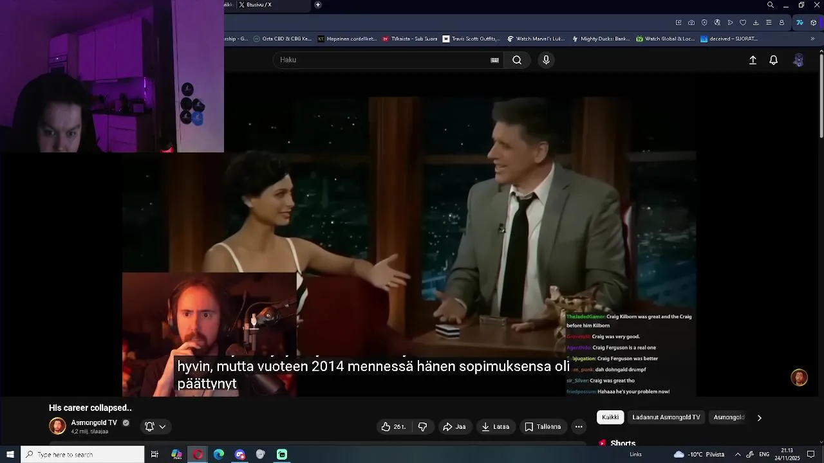Screen dimensions: 824x463
Task: Bookmark page with the heart icon
Action: pyautogui.click(x=743, y=23)
